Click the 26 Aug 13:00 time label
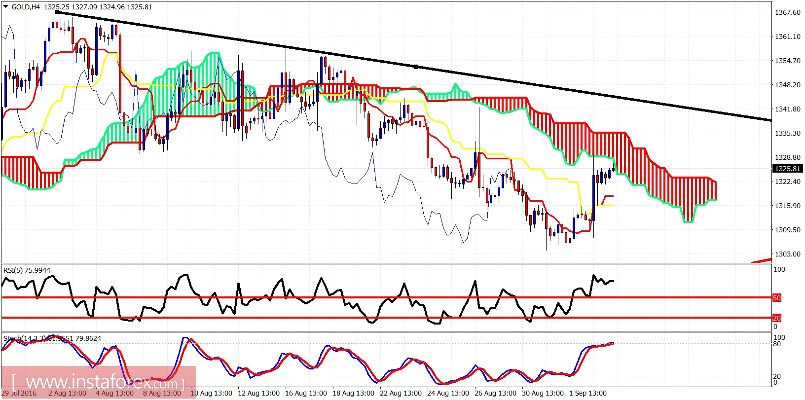 (x=495, y=393)
